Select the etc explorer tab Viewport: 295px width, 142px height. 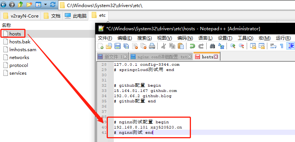[x=98, y=15]
